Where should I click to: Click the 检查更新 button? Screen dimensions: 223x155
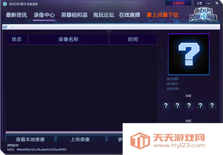click(178, 3)
